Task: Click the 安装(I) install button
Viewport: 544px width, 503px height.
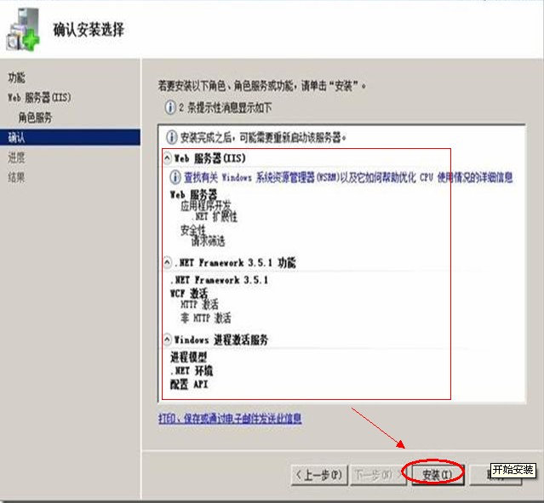Action: (x=438, y=475)
